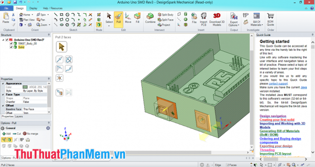The width and height of the screenshot is (315, 167).
Task: Collapse the General options section
Action: click(48, 128)
